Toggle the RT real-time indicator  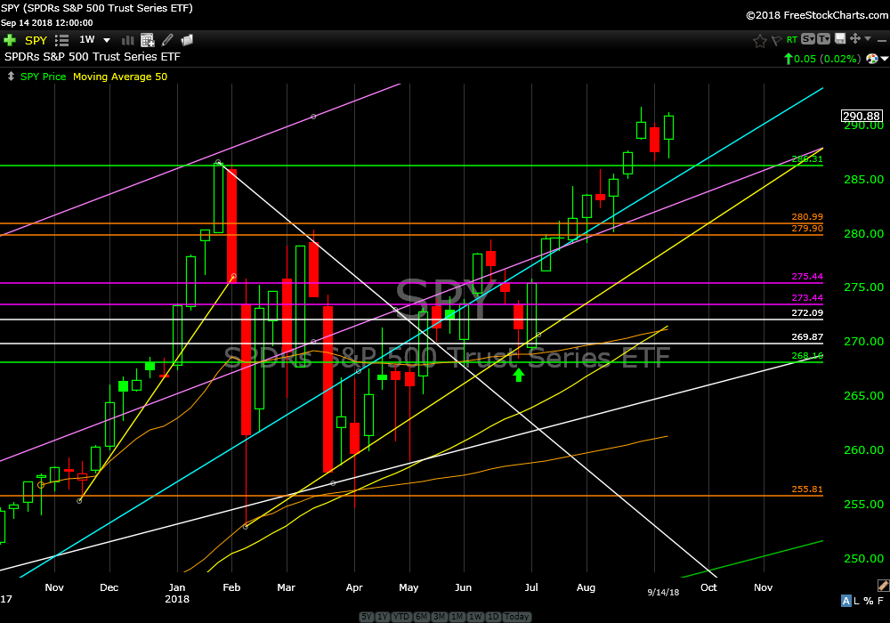click(x=792, y=40)
